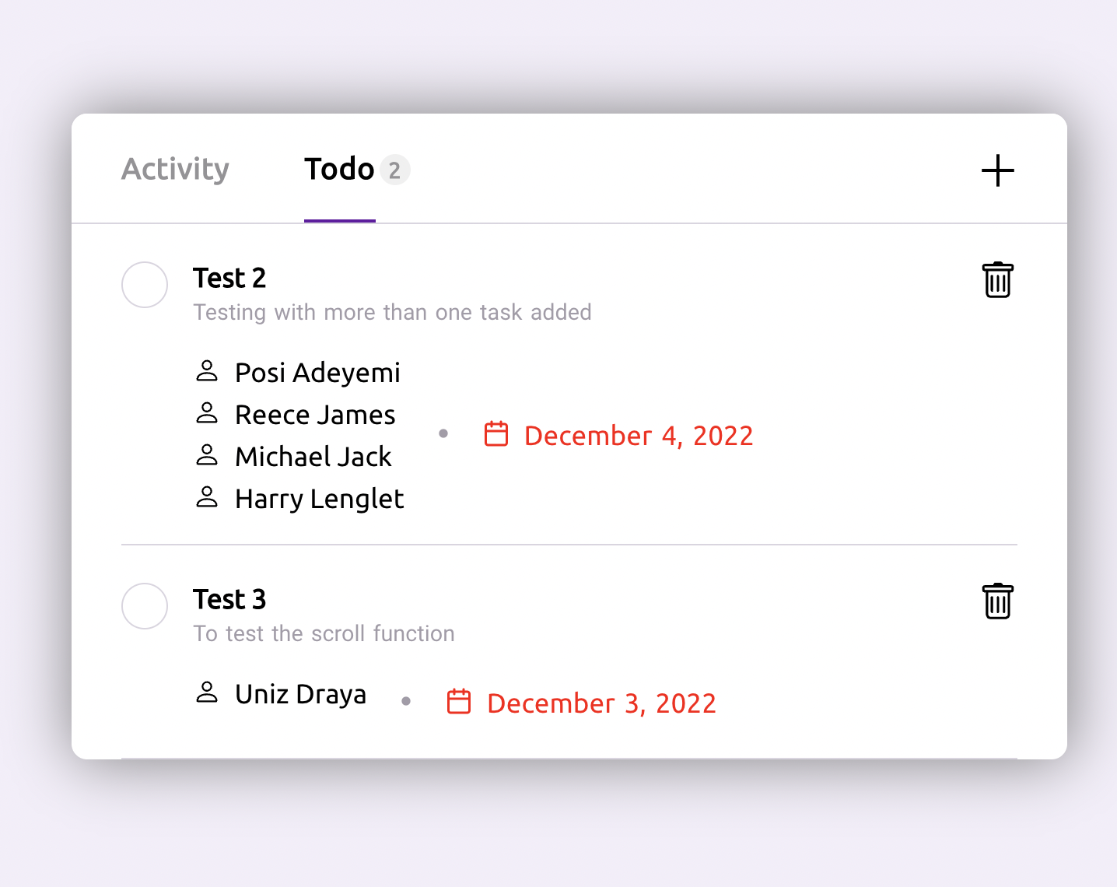Screen dimensions: 1117x887
Task: Click the Todo count badge showing 2
Action: pyautogui.click(x=394, y=170)
